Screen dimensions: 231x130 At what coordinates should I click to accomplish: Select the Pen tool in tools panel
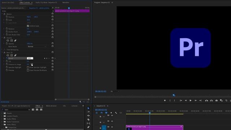pyautogui.click(x=88, y=127)
